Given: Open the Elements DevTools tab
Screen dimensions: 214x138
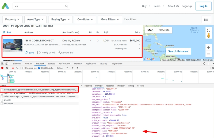Looking at the screenshot, I should pos(17,64).
